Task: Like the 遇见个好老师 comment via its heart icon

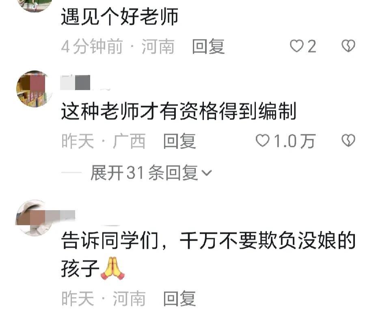Action: [297, 46]
